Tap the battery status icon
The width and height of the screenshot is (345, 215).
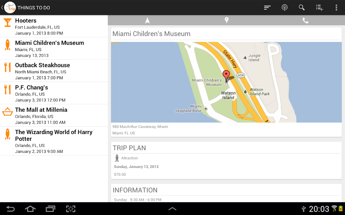pyautogui.click(x=341, y=208)
